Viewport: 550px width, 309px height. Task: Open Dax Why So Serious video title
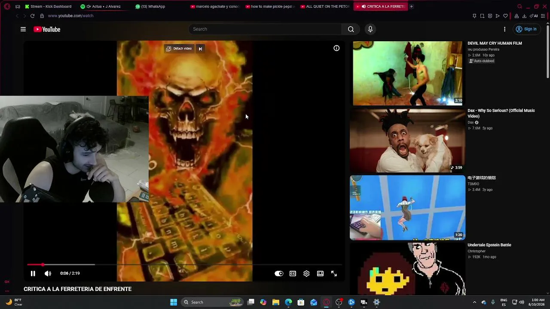(501, 113)
